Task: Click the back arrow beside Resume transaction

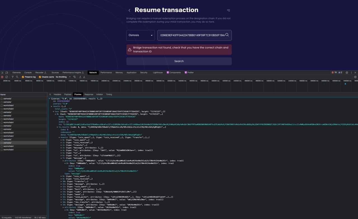Action: [x=129, y=10]
